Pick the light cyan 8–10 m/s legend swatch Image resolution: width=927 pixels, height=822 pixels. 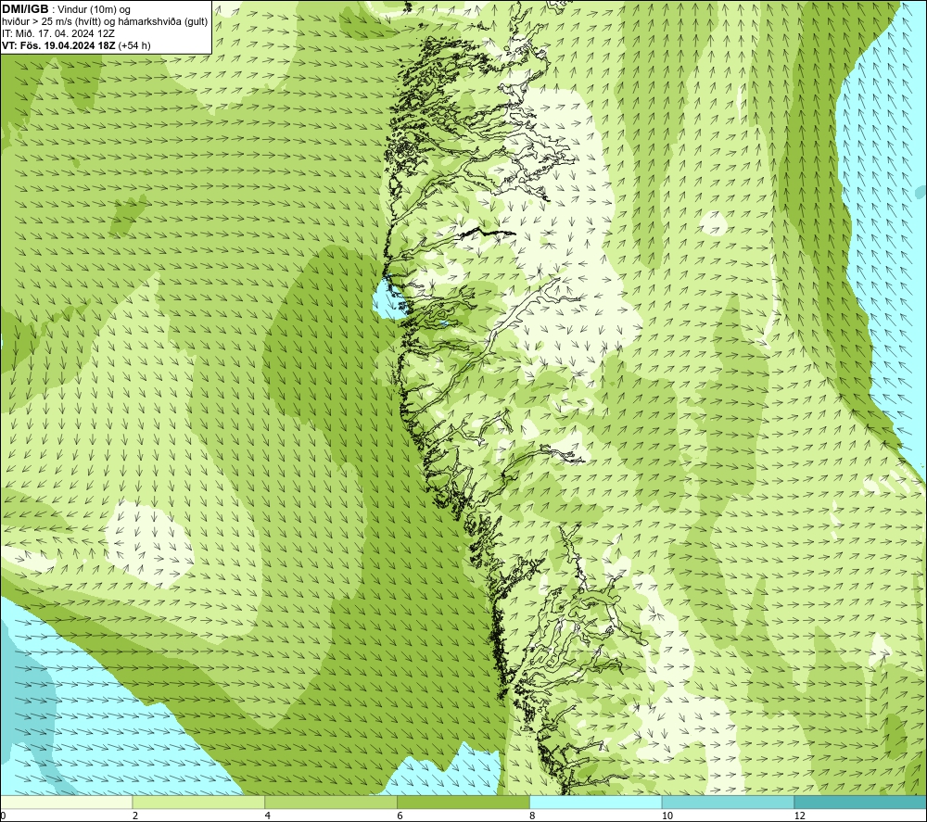(596, 802)
